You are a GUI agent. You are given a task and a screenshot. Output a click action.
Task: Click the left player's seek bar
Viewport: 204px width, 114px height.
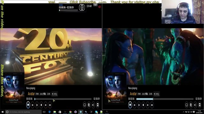coord(63,99)
